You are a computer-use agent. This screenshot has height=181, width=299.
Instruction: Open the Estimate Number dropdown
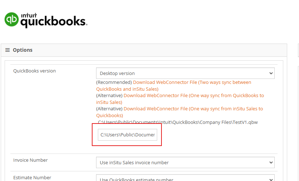pos(185,178)
